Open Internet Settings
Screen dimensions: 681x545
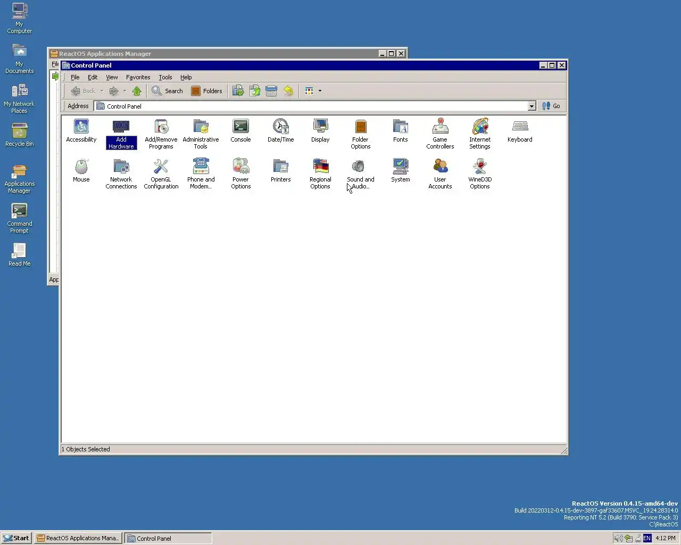pyautogui.click(x=480, y=134)
